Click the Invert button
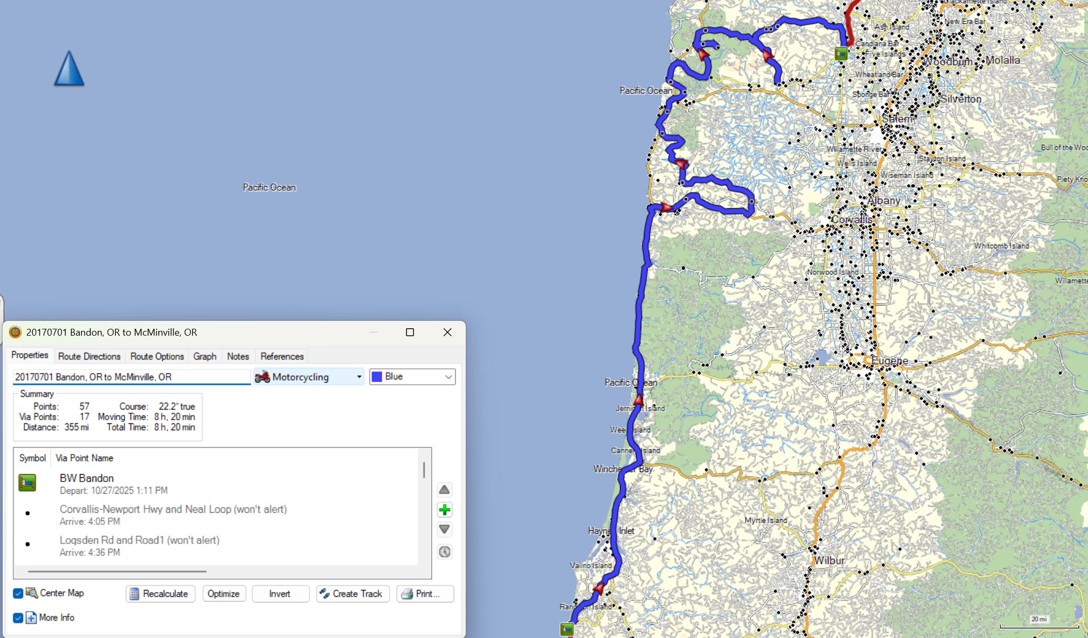Screen dimensions: 1088x638 (x=280, y=594)
